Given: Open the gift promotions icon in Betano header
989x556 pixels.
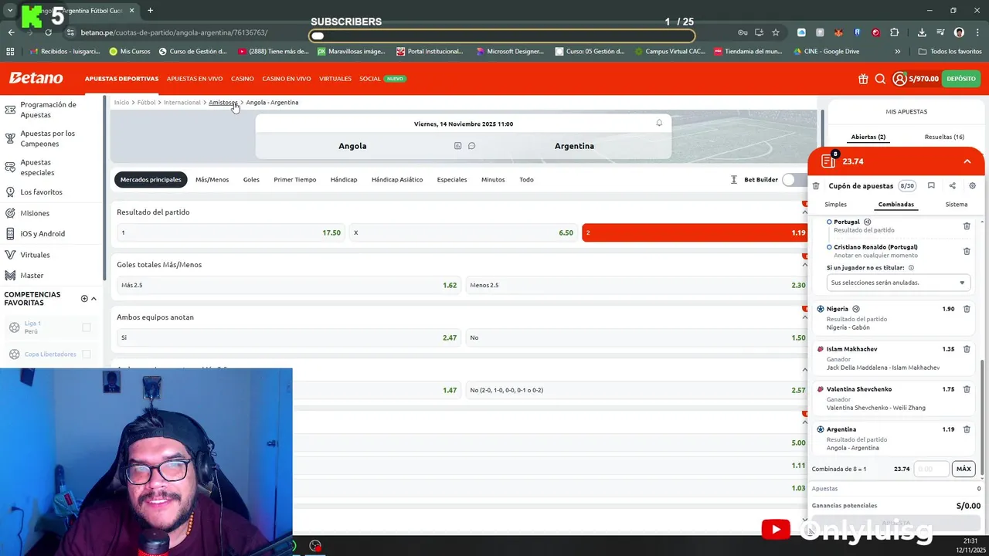Looking at the screenshot, I should point(863,79).
